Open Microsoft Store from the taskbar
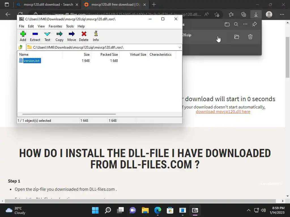Viewport: 290px width, 217px height. click(x=170, y=210)
